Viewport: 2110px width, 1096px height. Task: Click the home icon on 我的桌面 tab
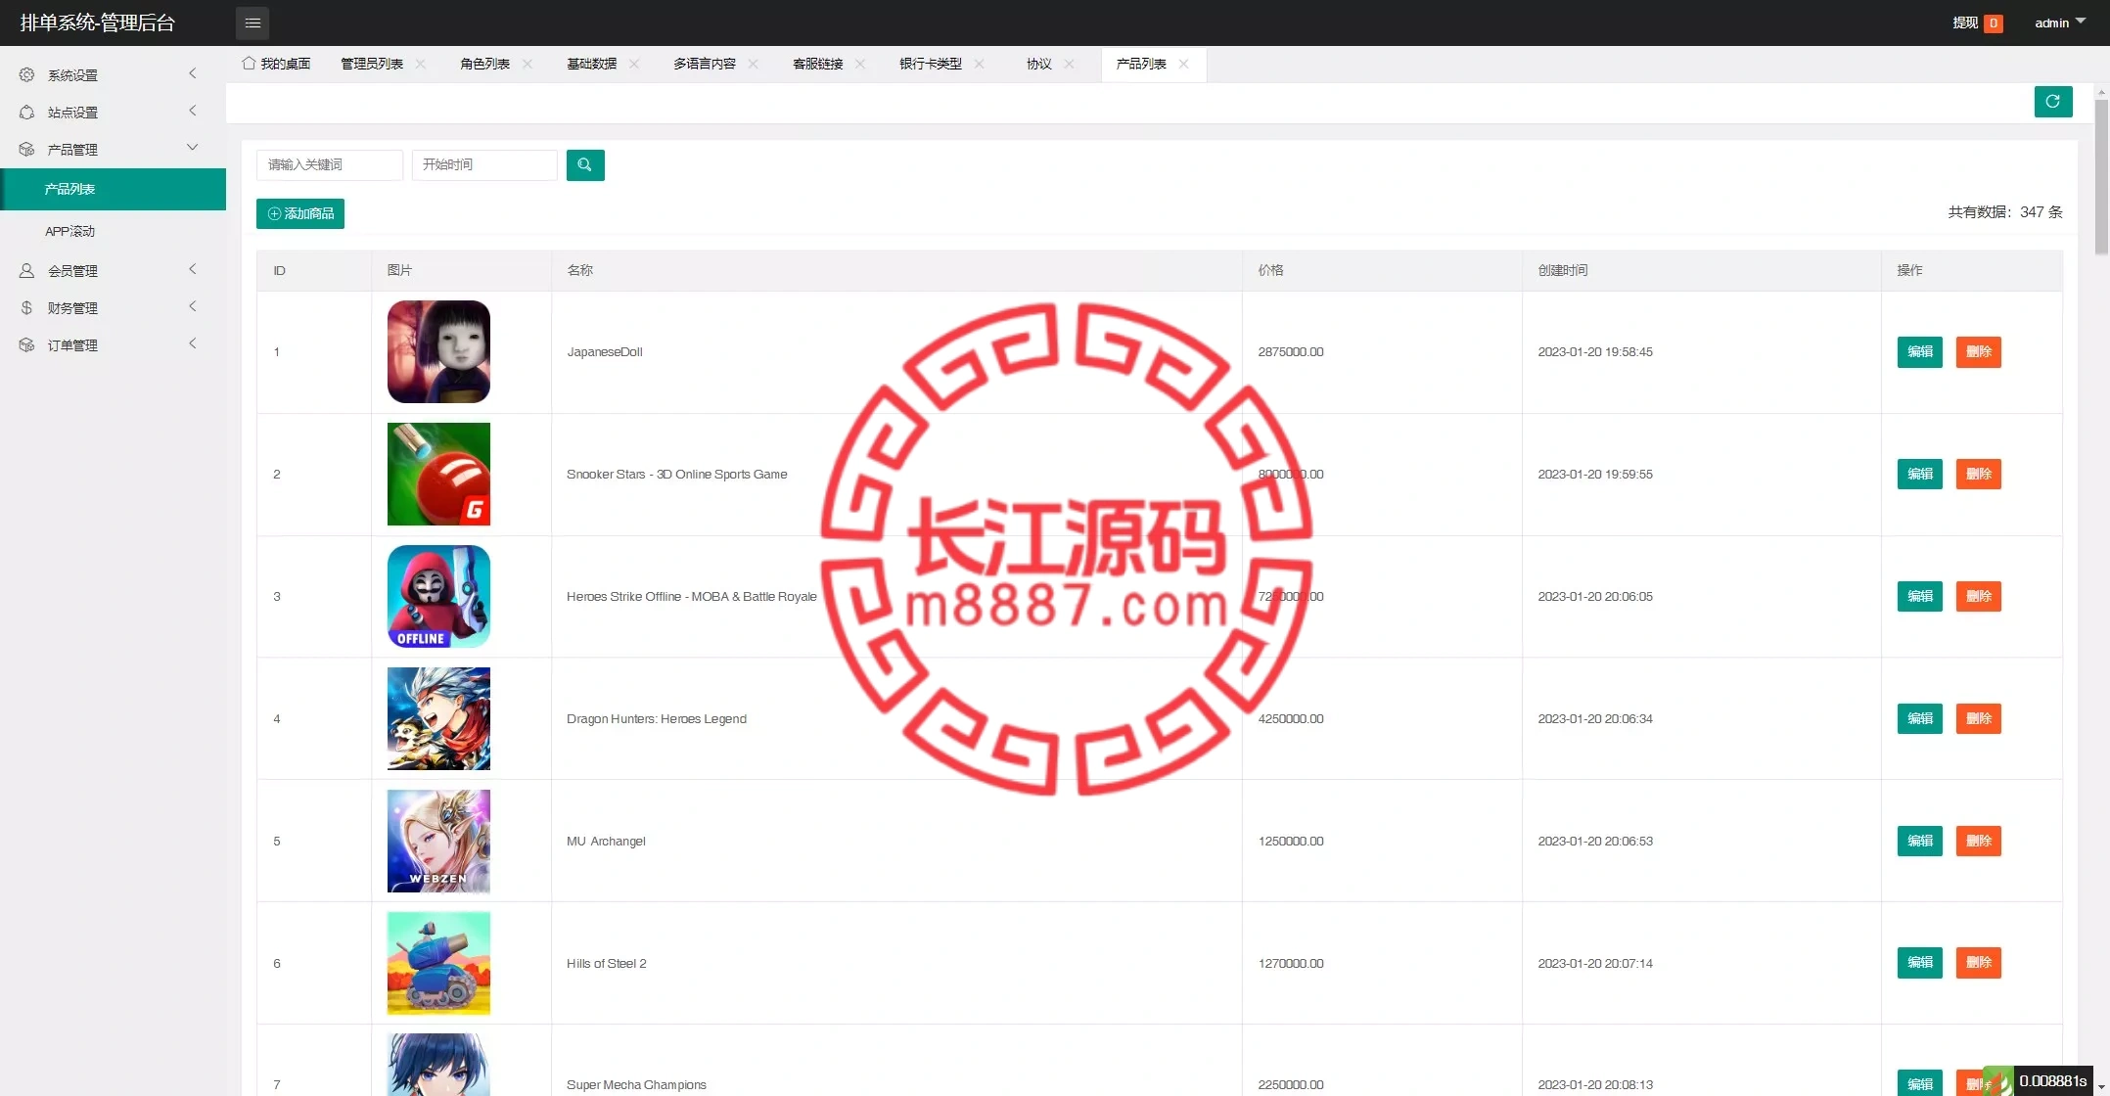249,63
